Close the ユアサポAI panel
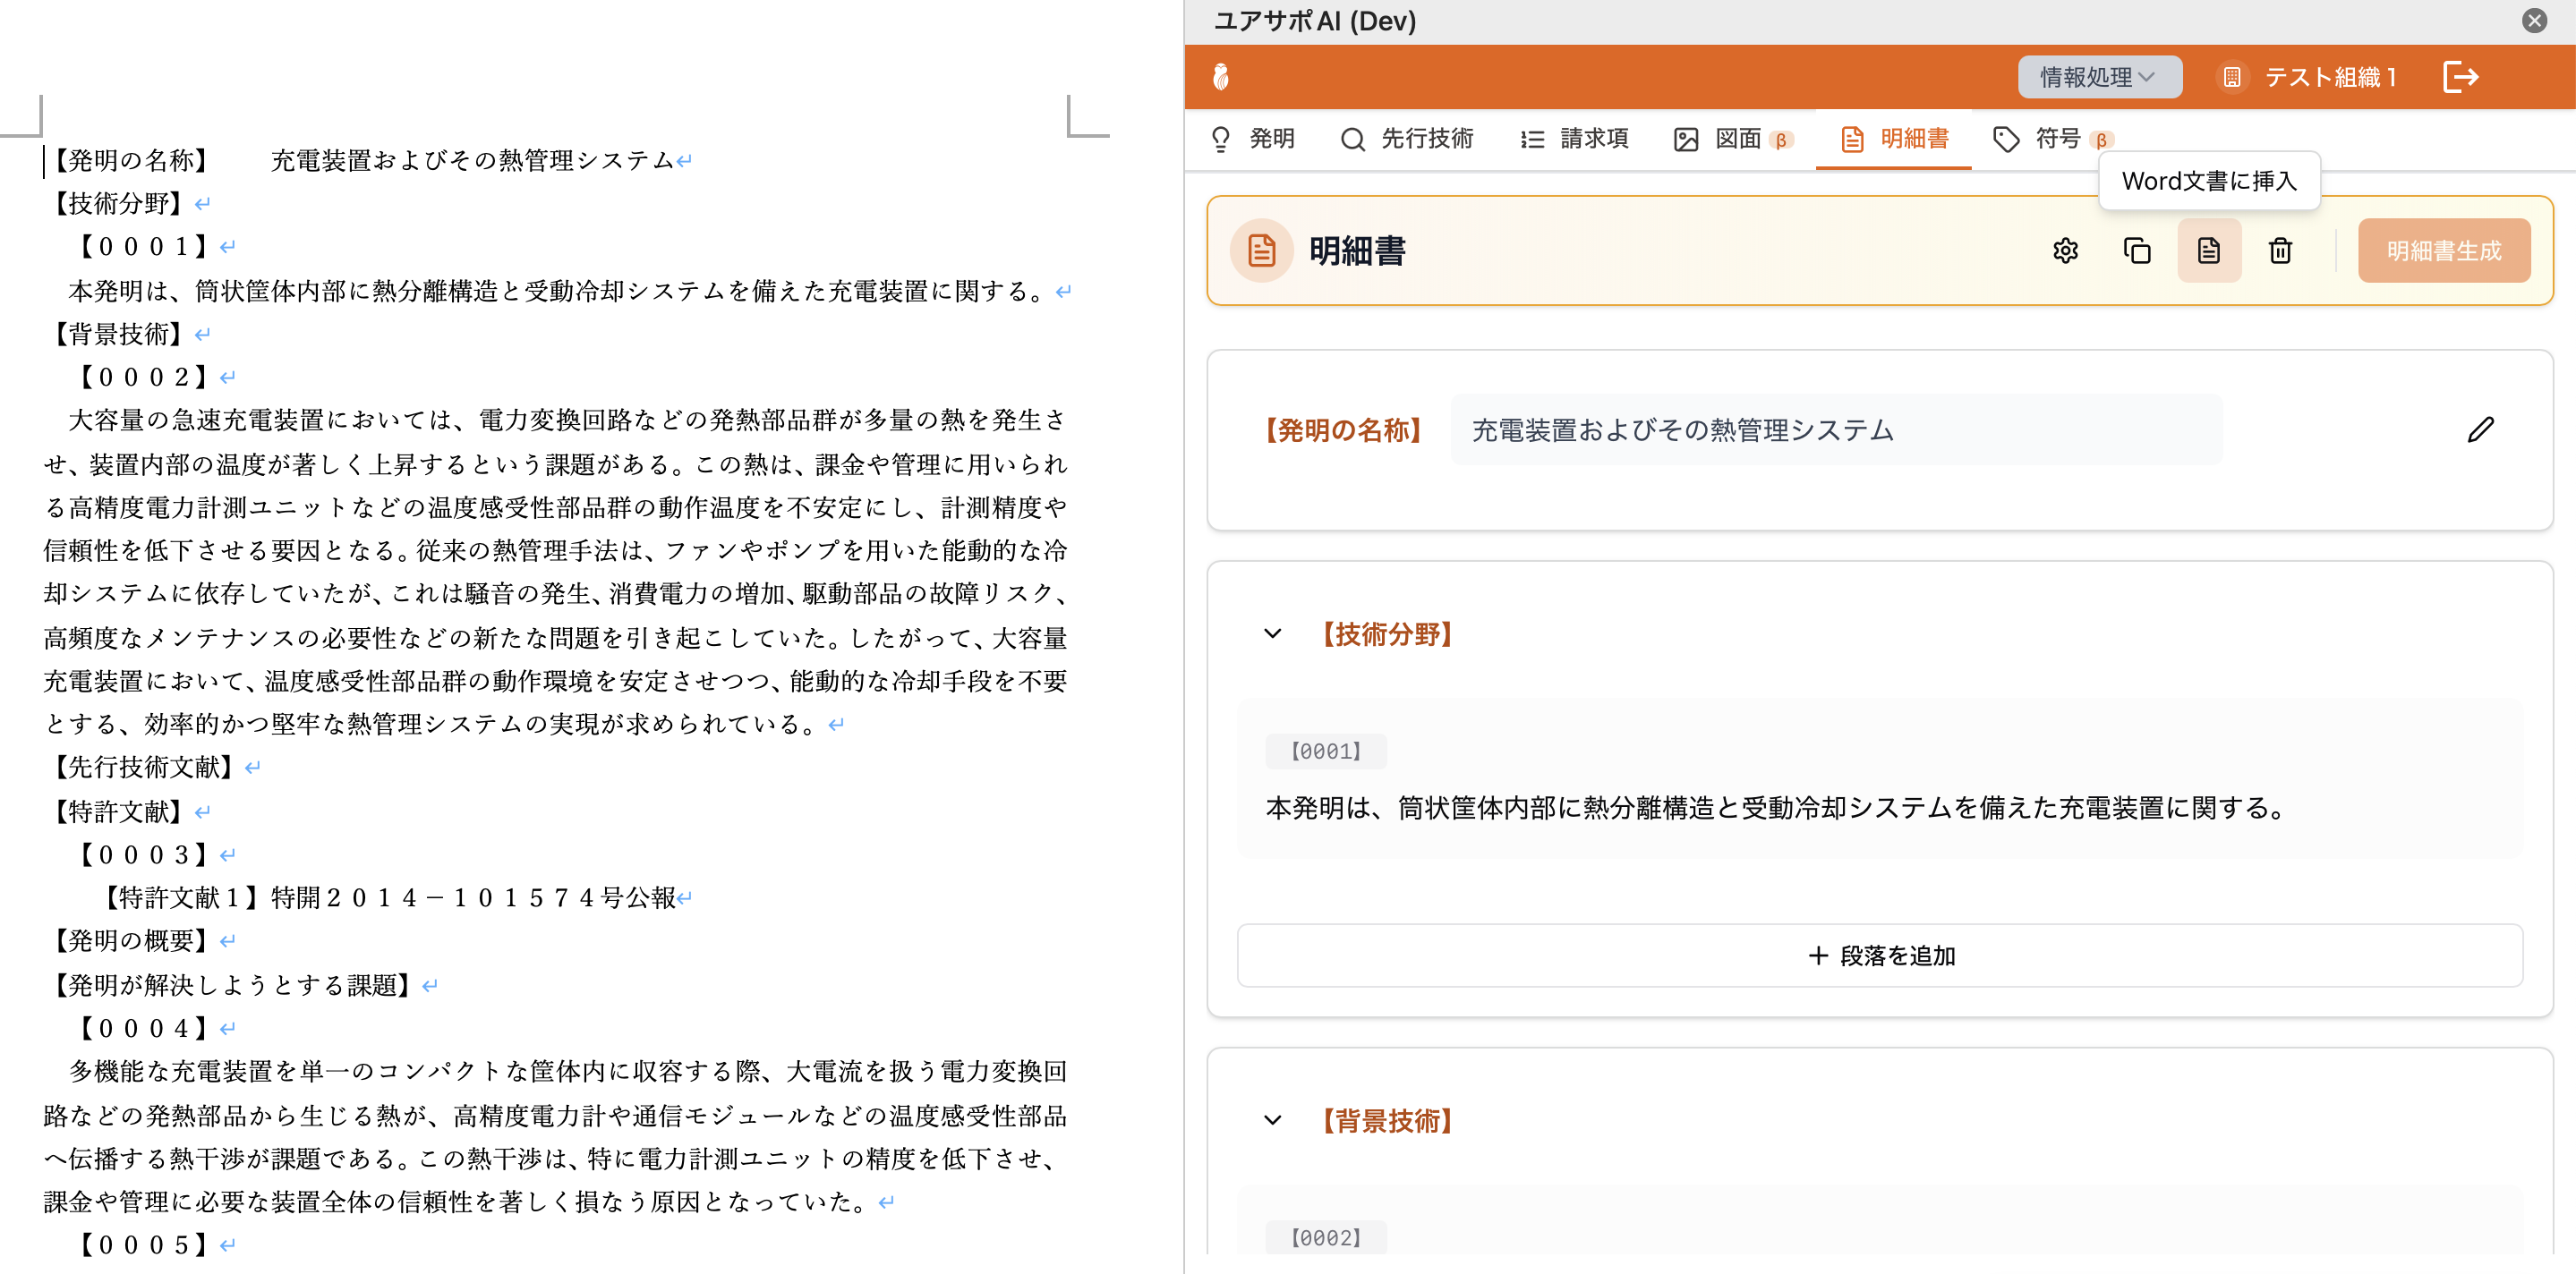The height and width of the screenshot is (1274, 2576). tap(2534, 21)
